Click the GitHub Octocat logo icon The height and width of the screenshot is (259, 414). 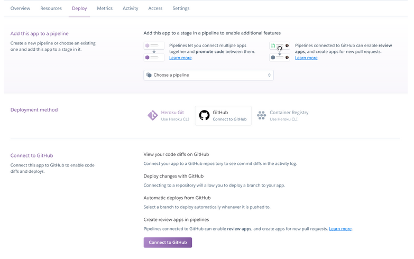[204, 115]
